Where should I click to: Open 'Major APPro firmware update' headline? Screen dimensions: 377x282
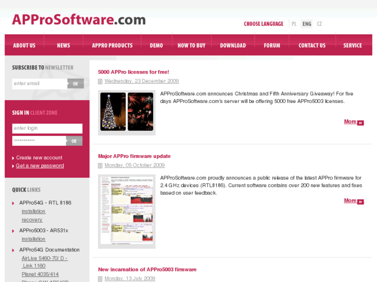pyautogui.click(x=134, y=156)
